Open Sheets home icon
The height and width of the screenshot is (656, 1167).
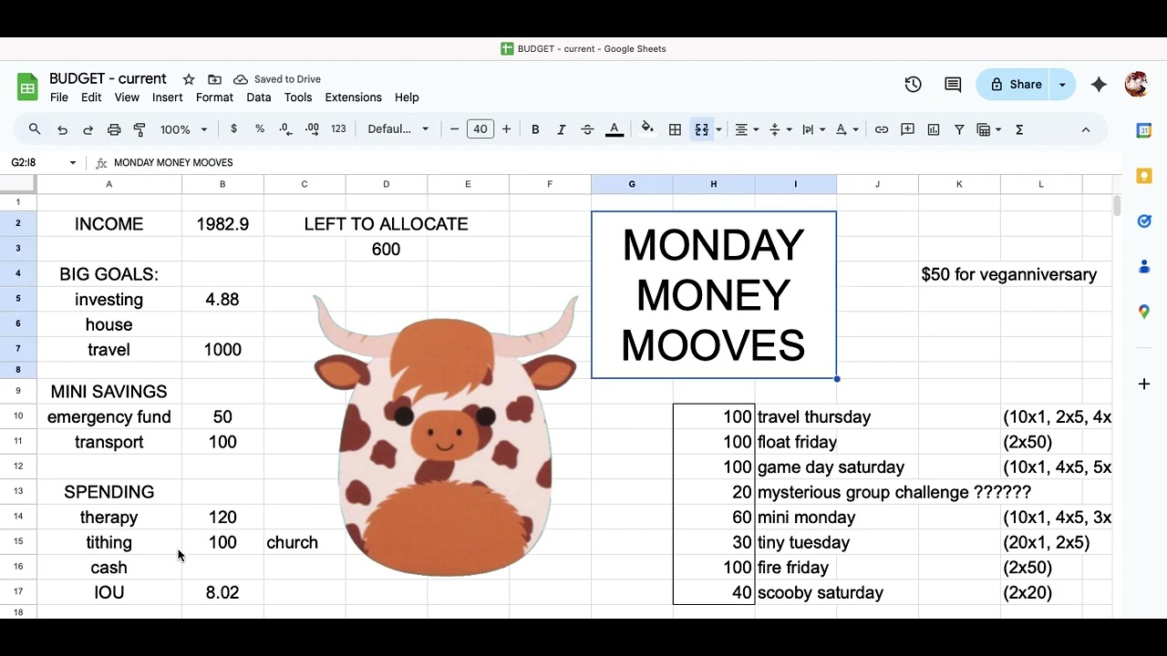point(27,87)
